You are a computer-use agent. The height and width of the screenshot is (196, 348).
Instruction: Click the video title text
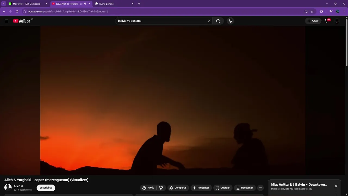point(46,180)
